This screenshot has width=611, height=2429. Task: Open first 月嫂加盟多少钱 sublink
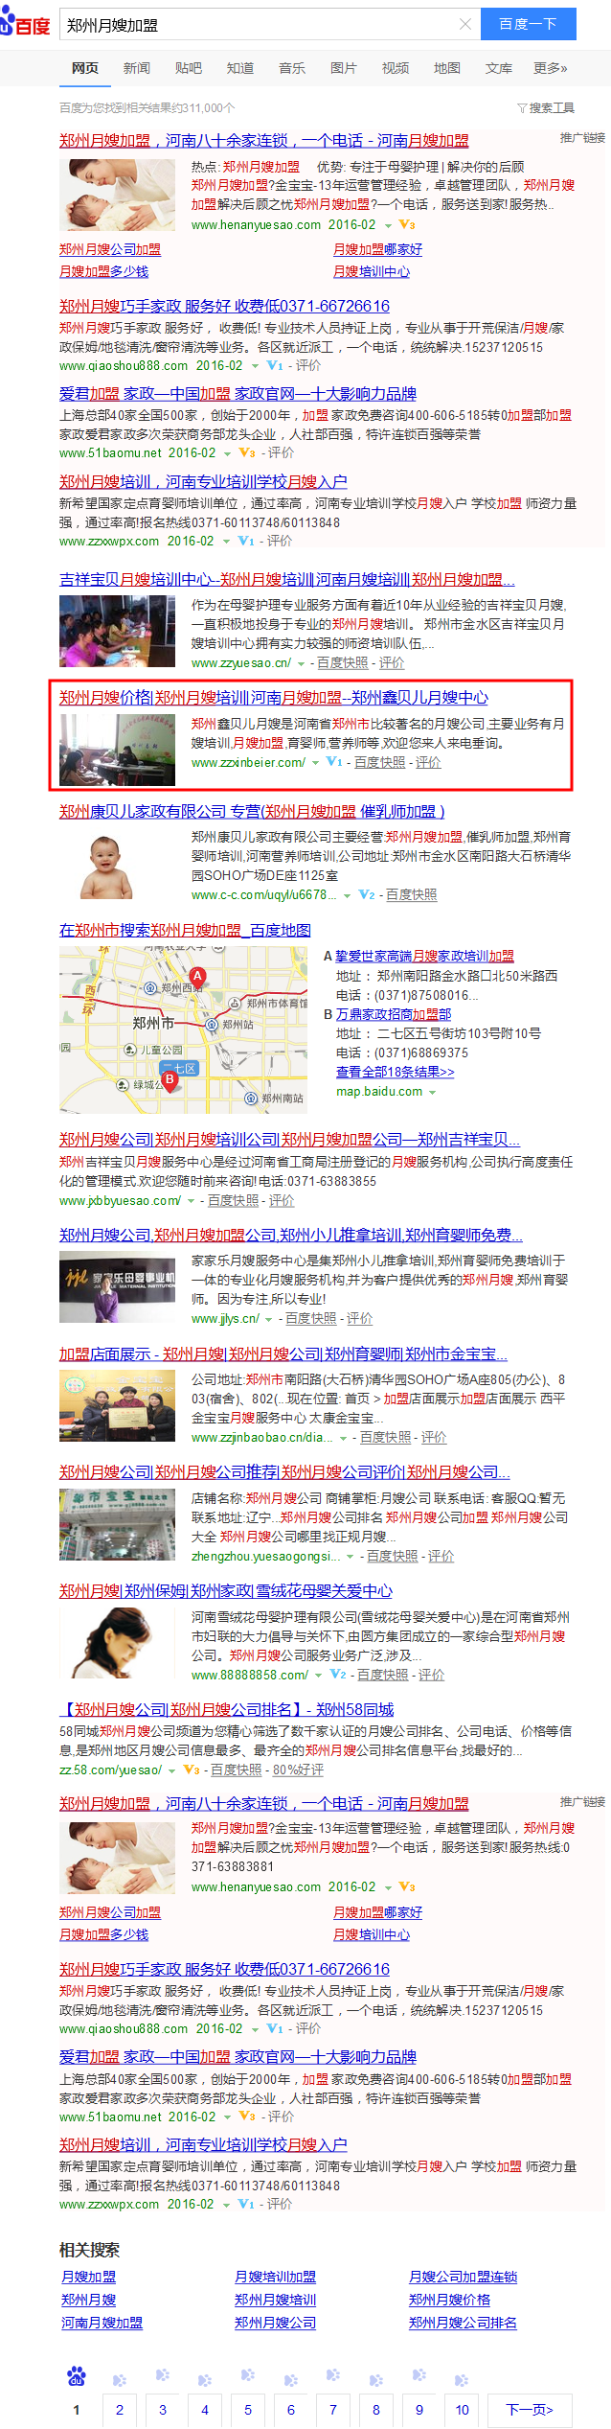[103, 271]
